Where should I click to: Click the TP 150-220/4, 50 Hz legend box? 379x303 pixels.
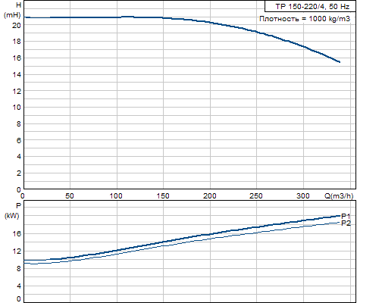[x=310, y=6]
